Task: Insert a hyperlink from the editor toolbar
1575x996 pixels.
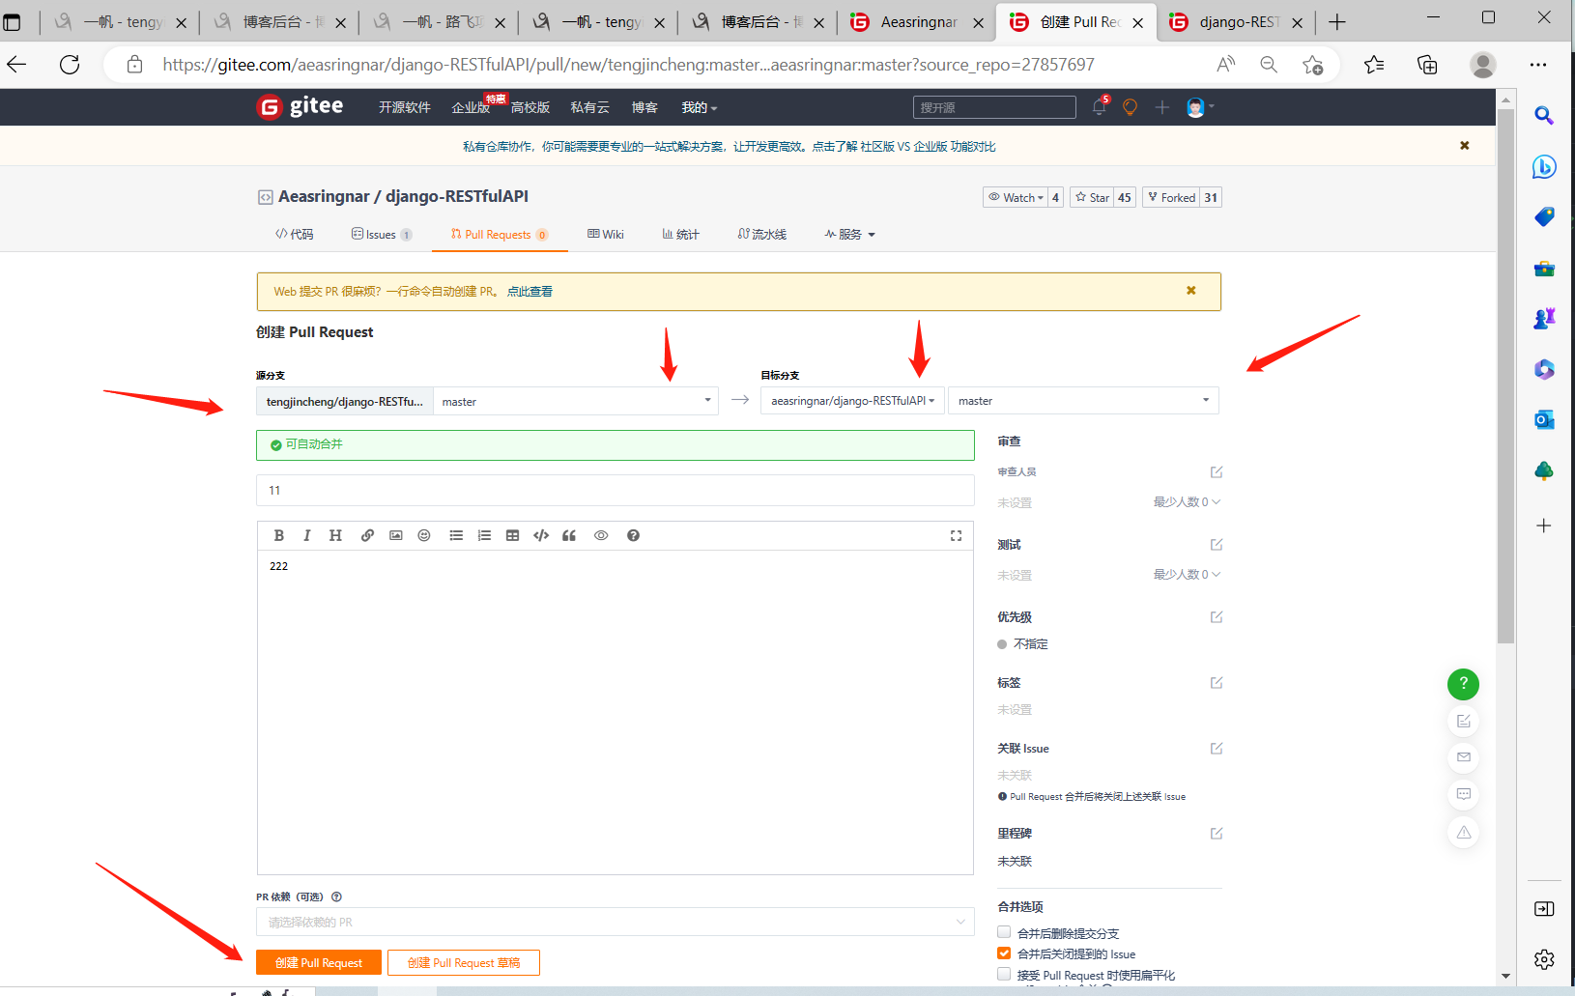Action: [x=367, y=535]
